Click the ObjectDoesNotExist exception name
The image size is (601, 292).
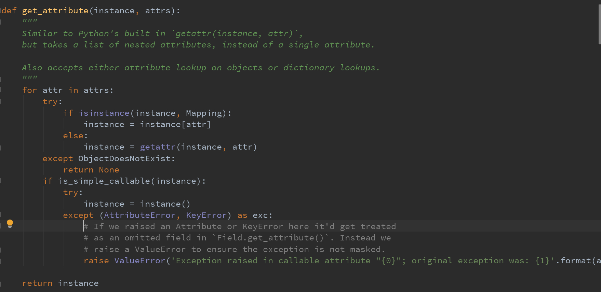point(124,158)
